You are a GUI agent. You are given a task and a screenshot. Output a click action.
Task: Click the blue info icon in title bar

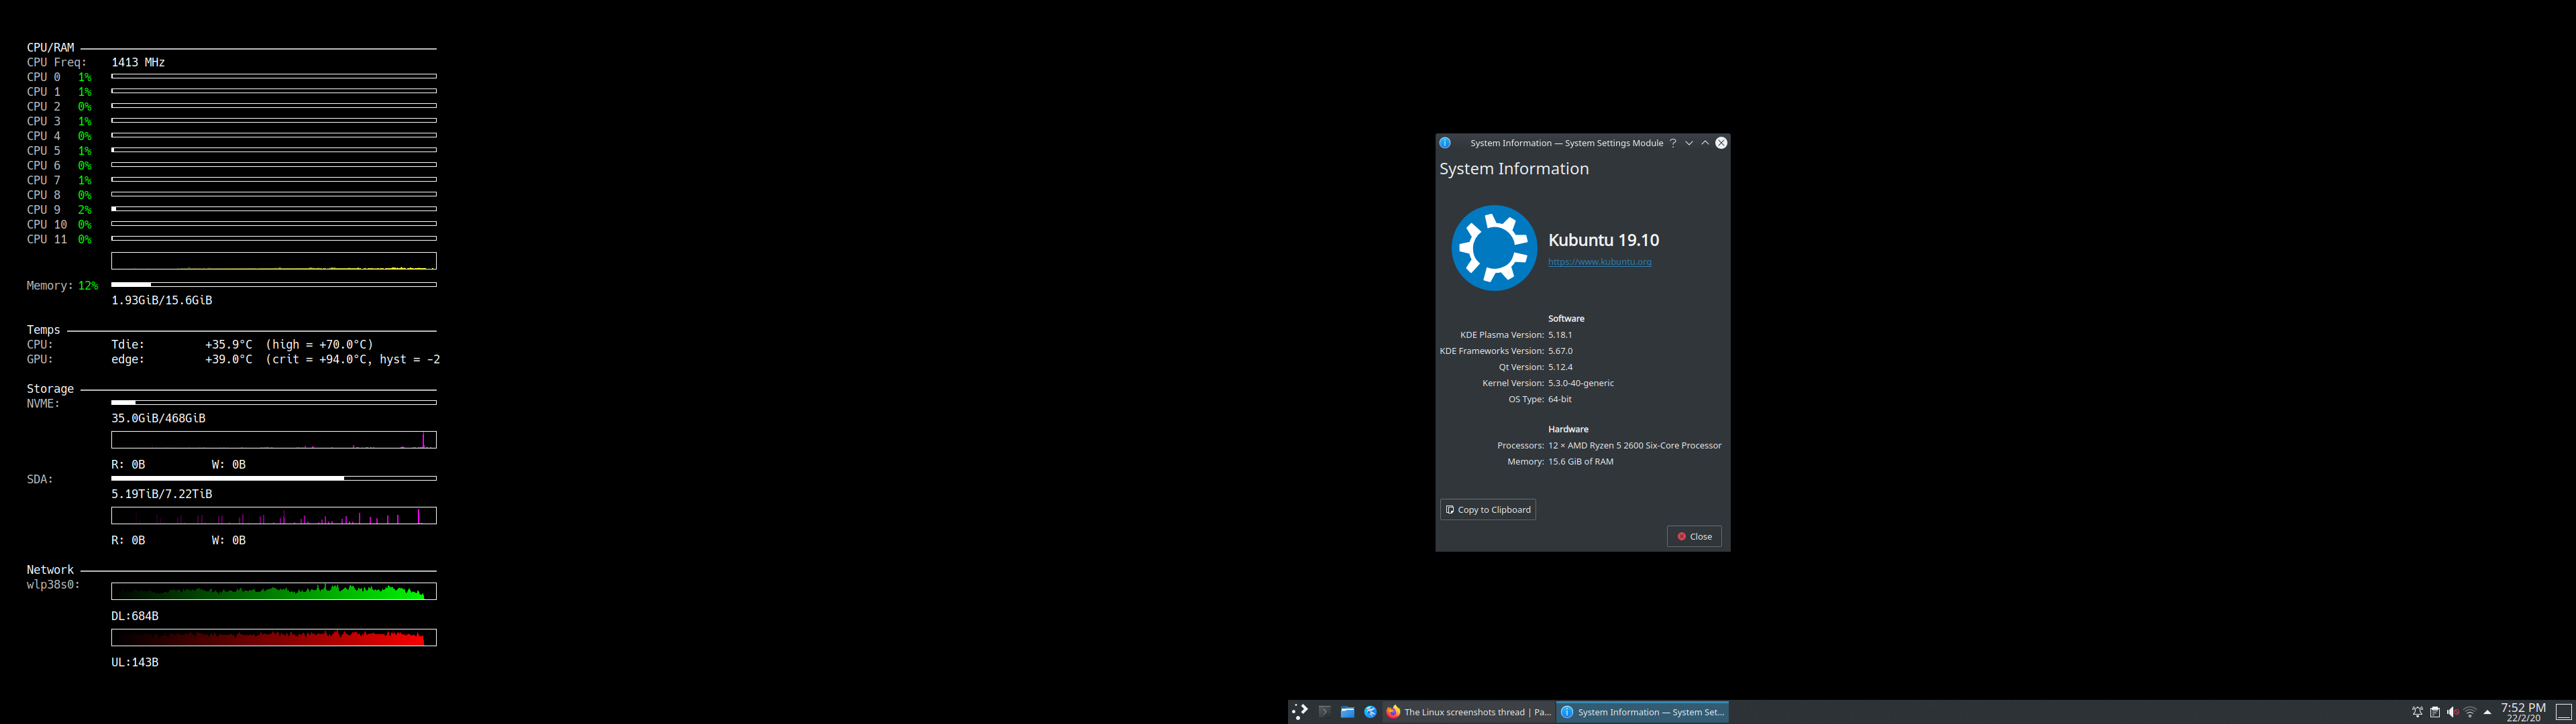[1445, 143]
